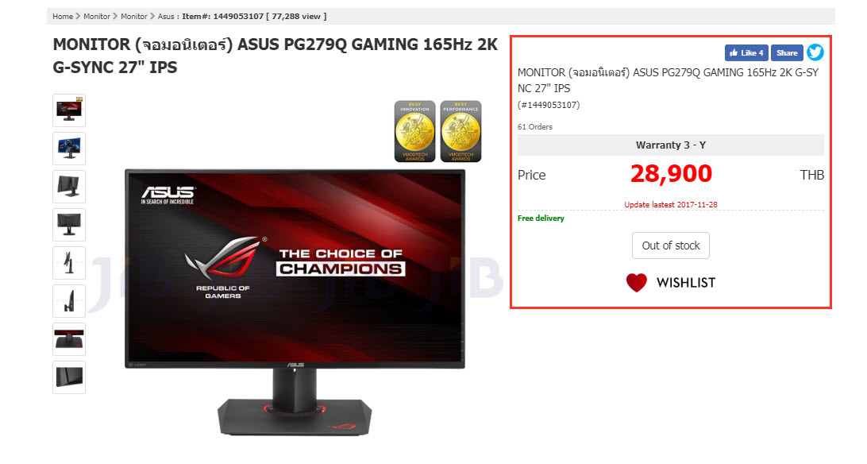
Task: Select last thumbnail of monitor back panel
Action: 69,377
